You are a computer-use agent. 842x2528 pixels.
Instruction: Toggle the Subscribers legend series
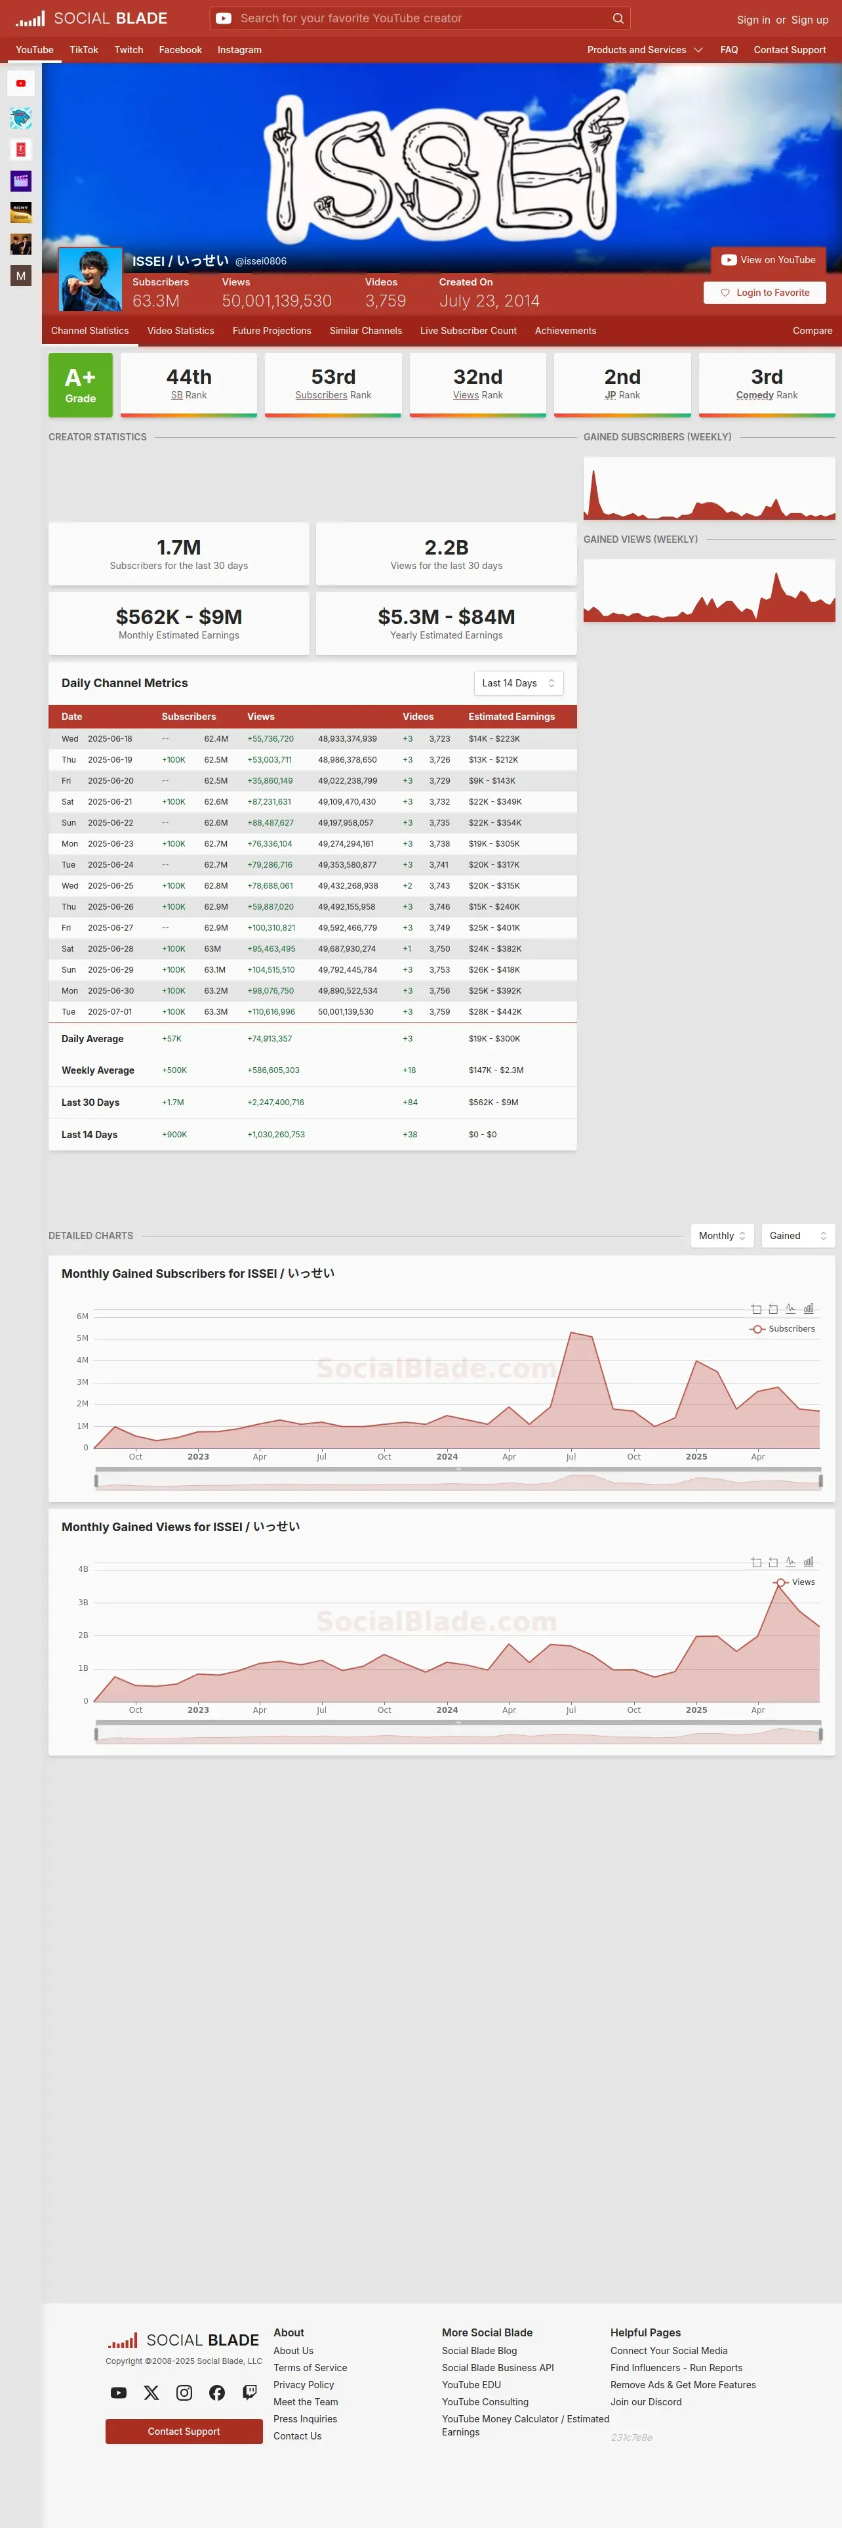782,1329
